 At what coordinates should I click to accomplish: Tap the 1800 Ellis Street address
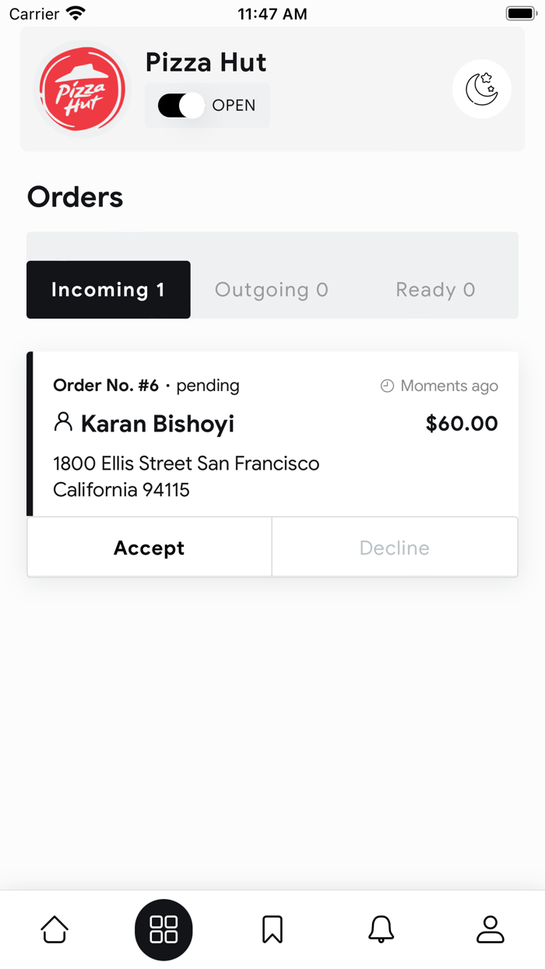186,476
